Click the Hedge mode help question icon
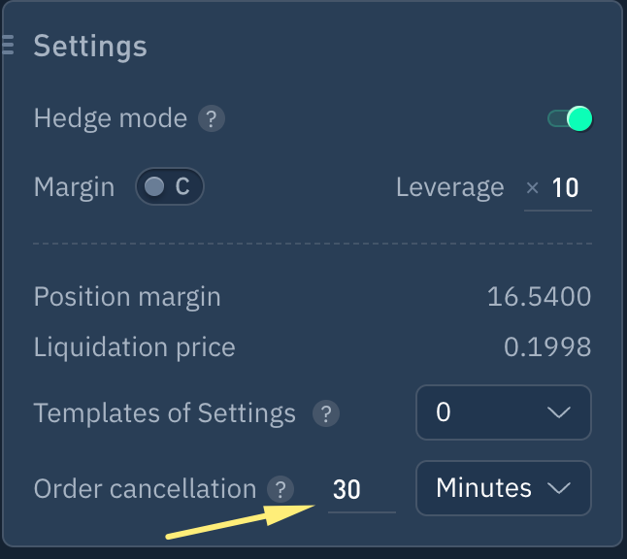 212,119
